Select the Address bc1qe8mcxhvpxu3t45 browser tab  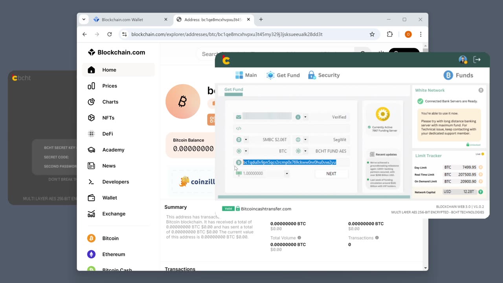[x=213, y=19]
